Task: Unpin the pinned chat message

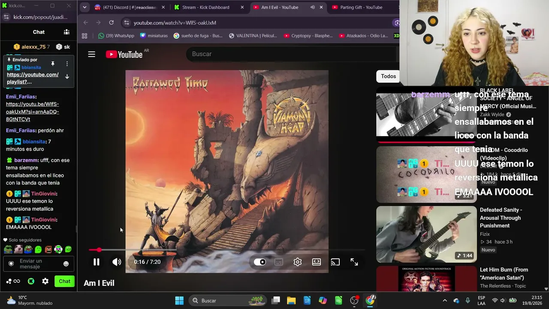Action: (x=53, y=64)
